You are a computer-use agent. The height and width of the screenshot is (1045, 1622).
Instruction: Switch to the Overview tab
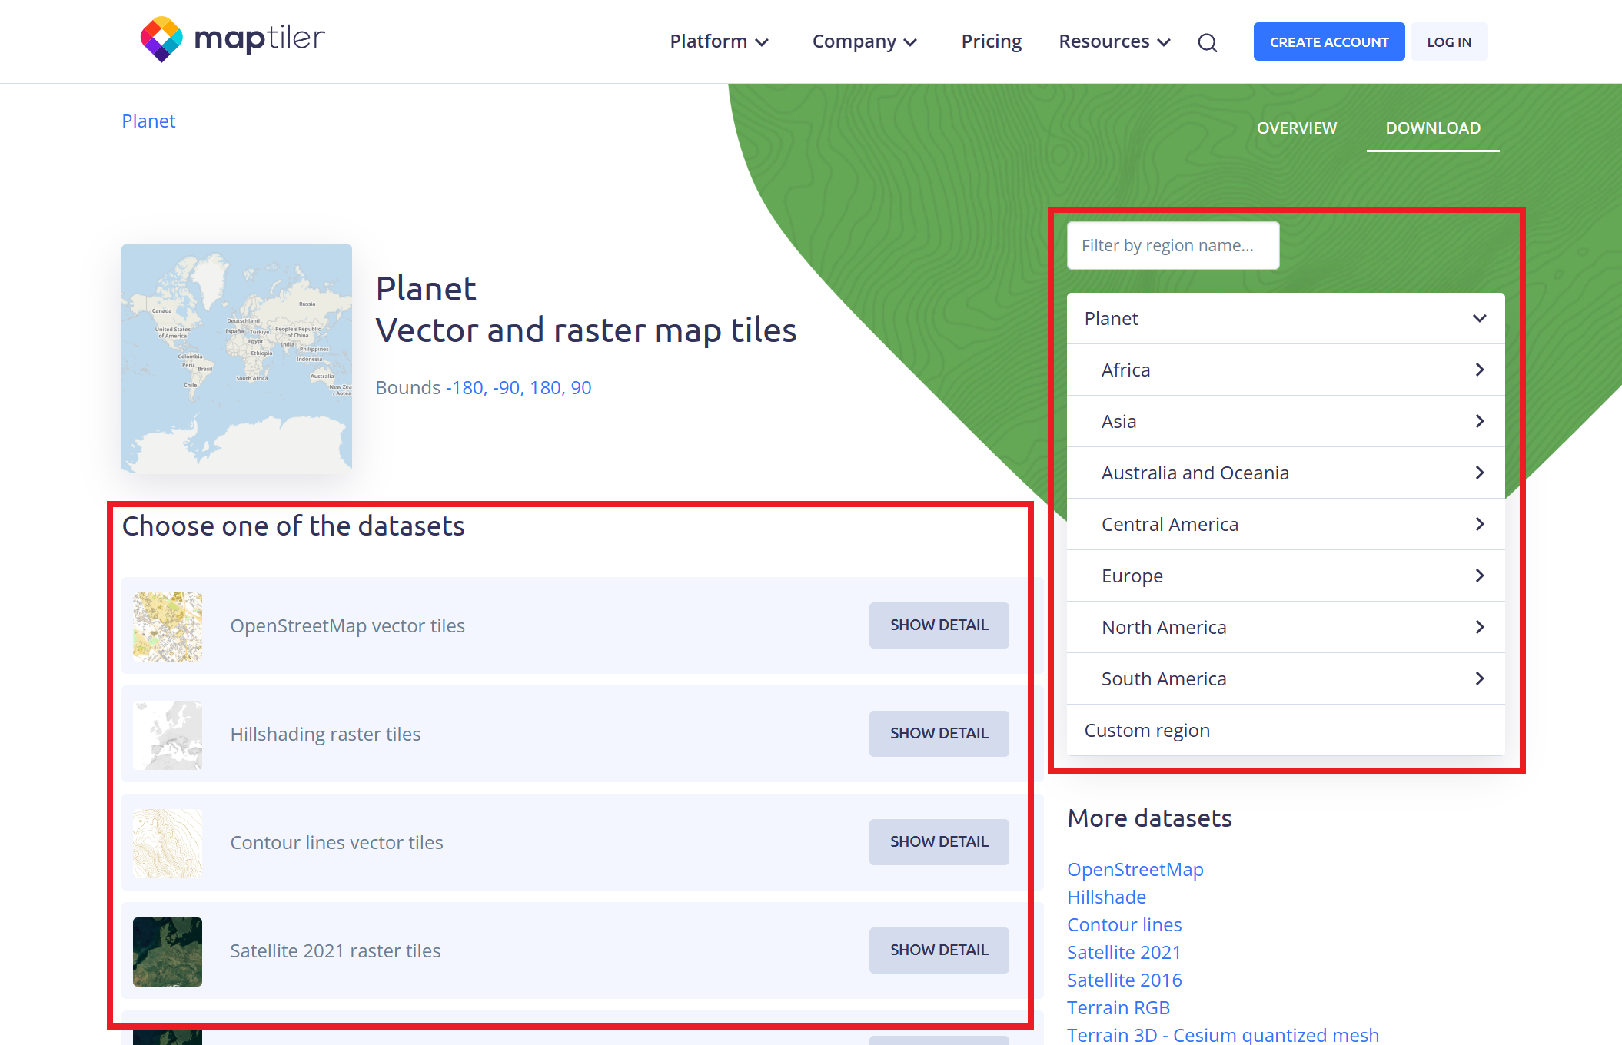[1296, 128]
